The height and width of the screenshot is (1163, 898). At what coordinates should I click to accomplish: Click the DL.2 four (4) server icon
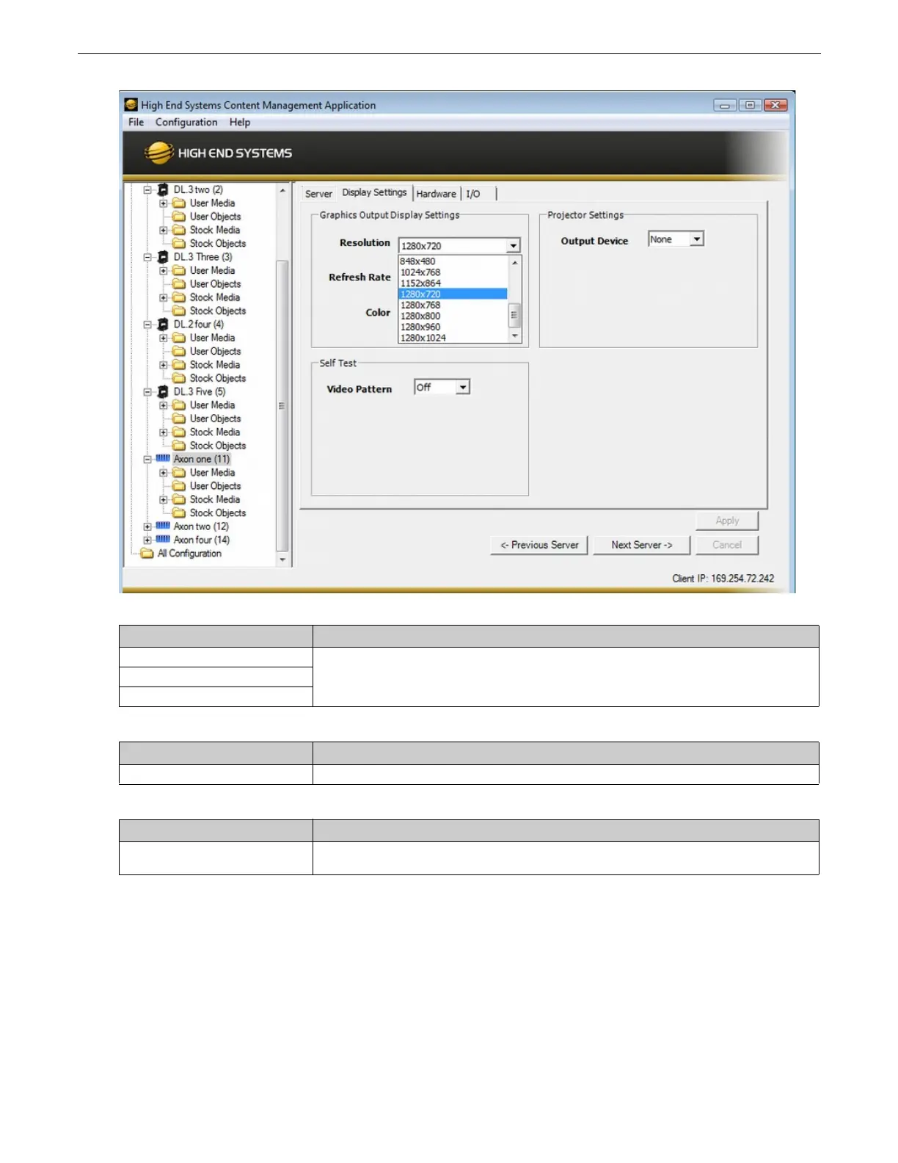tap(163, 325)
